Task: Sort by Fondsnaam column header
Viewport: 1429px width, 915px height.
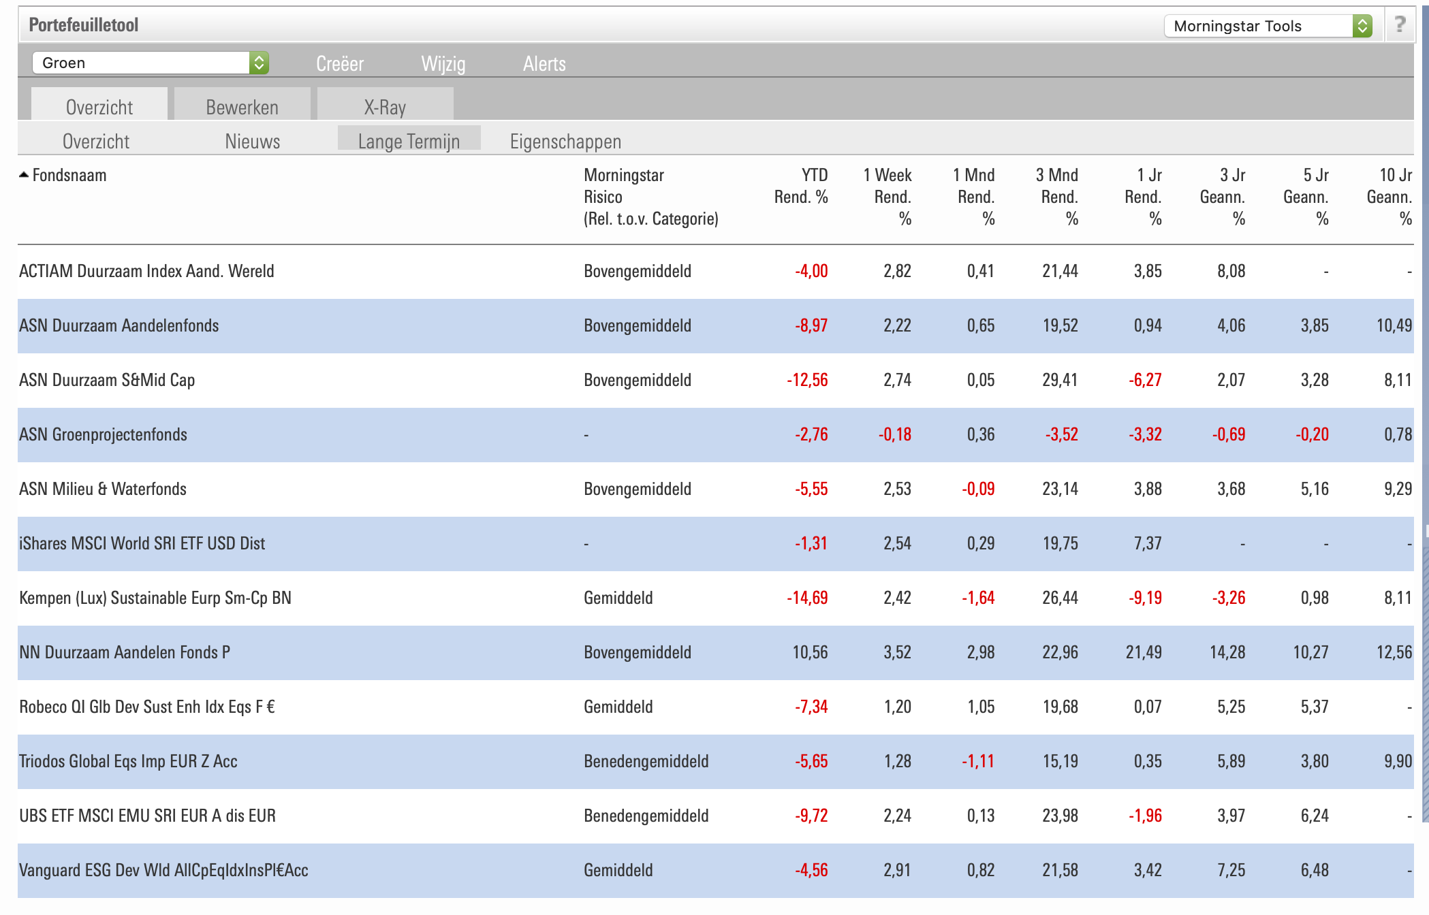Action: (69, 175)
